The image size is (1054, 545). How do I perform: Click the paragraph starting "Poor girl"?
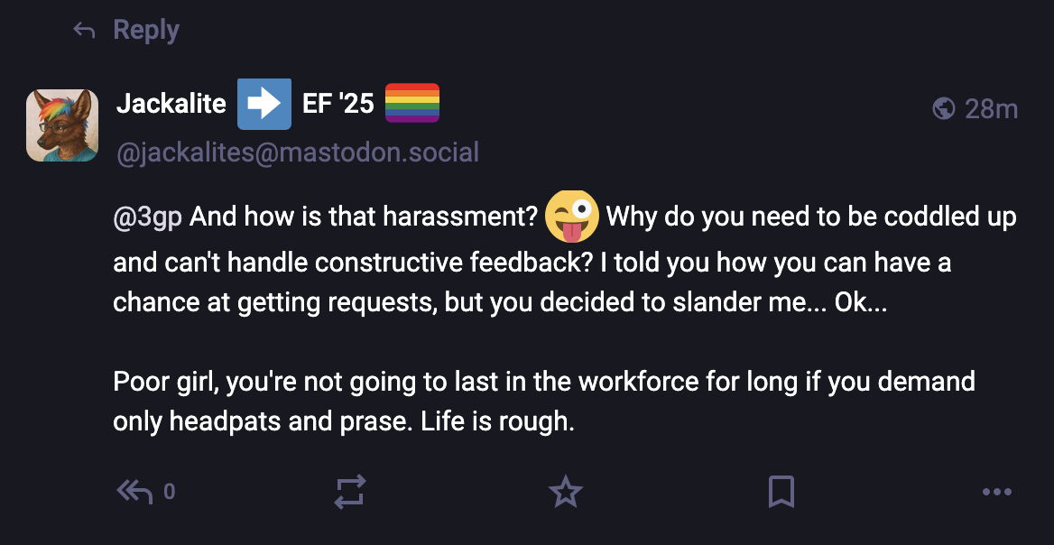click(541, 401)
